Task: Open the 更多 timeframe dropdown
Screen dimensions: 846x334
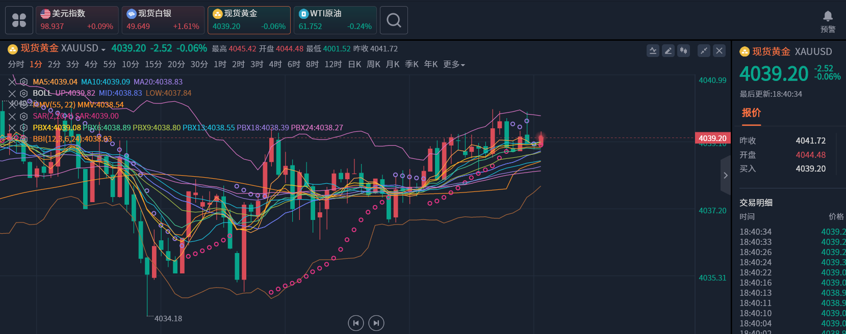Action: pyautogui.click(x=454, y=64)
